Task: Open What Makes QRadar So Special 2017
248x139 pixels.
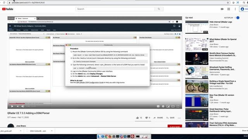Action: [x=223, y=40]
